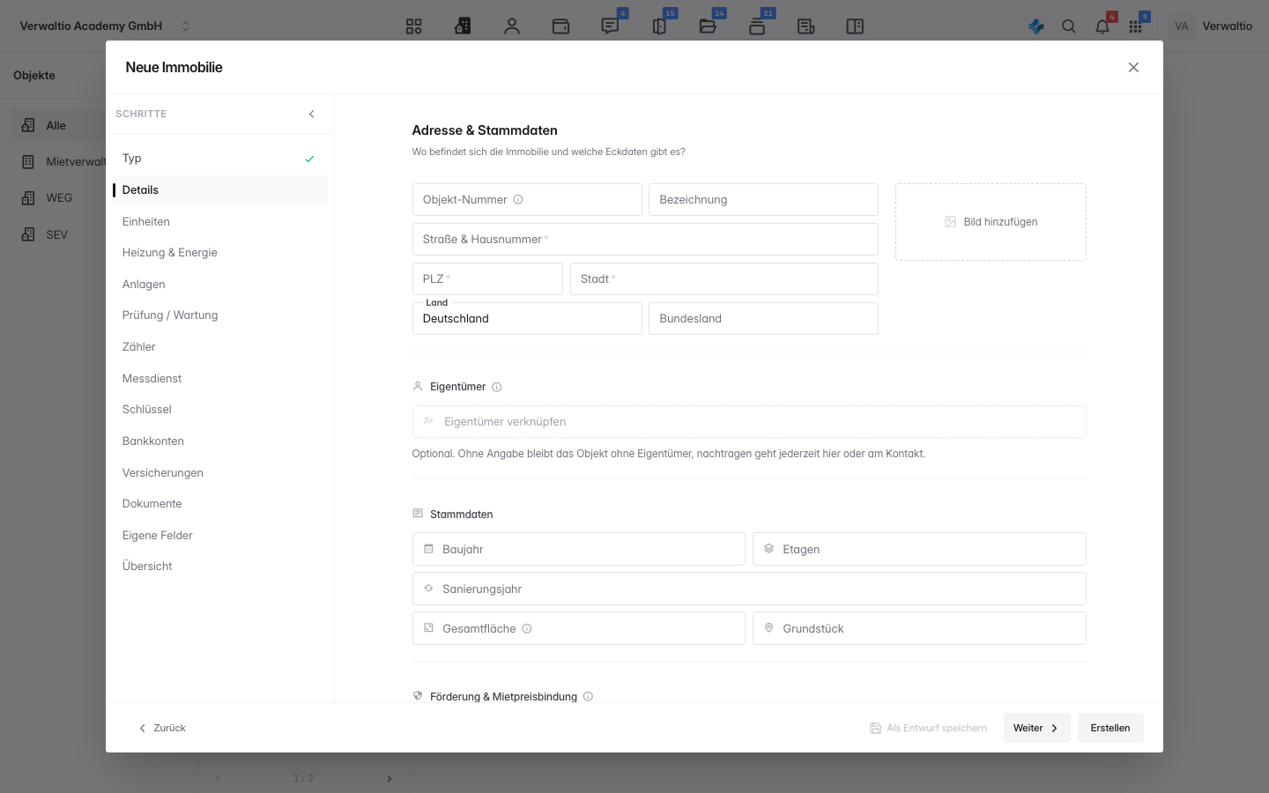
Task: Open the apps grid icon with badge 9
Action: (1135, 26)
